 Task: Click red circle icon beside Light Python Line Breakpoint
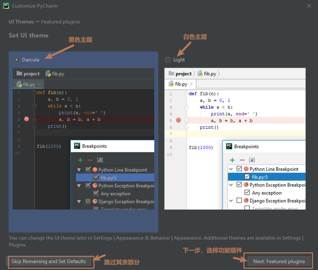(x=246, y=169)
